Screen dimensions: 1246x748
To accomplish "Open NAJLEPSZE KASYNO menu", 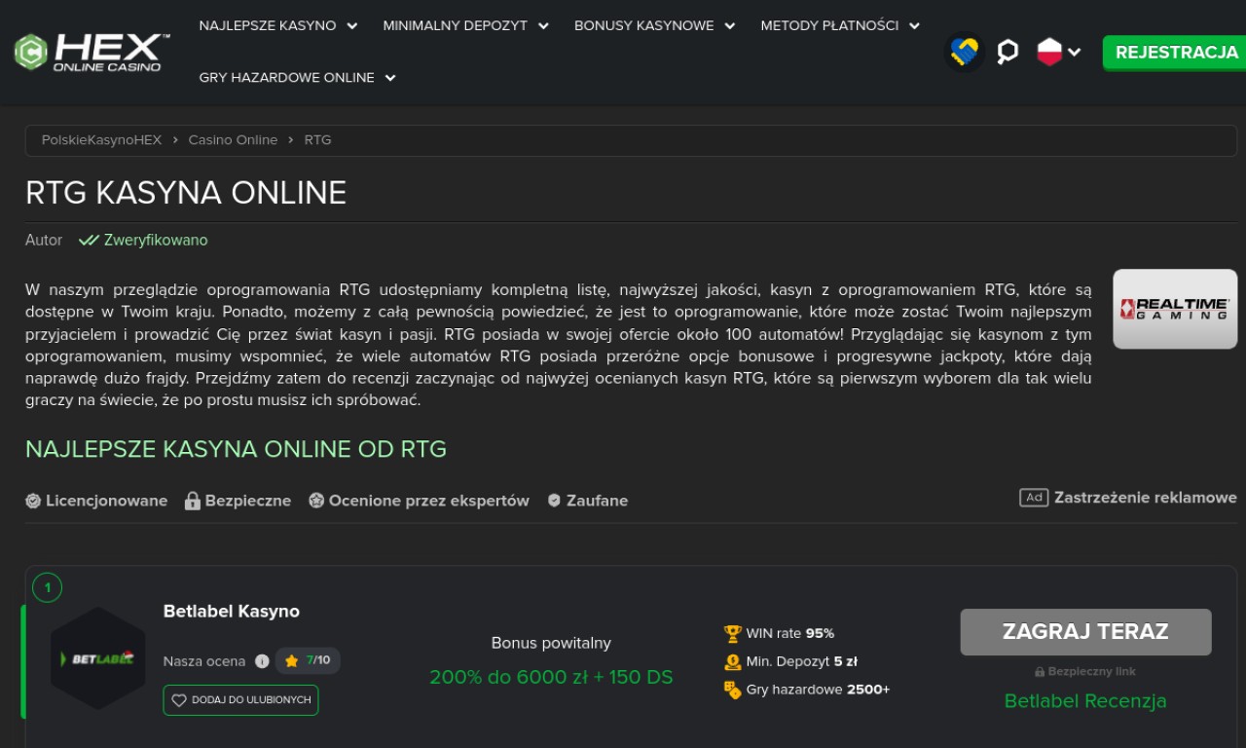I will point(268,25).
